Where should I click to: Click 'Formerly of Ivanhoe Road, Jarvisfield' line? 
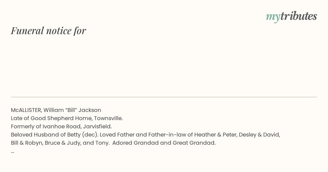(61, 126)
